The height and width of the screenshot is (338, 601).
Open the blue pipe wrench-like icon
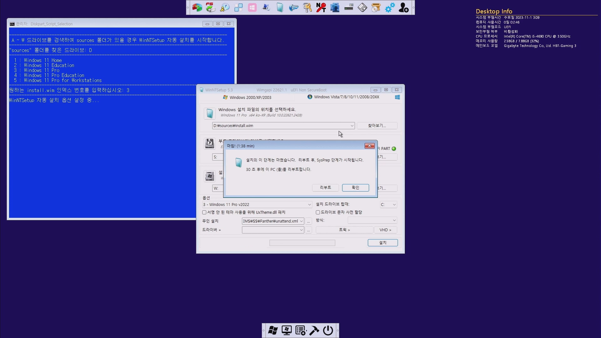(x=294, y=8)
